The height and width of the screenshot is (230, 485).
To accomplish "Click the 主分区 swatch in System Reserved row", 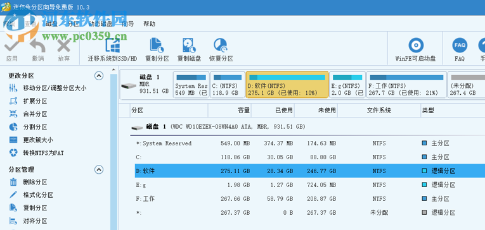I will point(424,143).
